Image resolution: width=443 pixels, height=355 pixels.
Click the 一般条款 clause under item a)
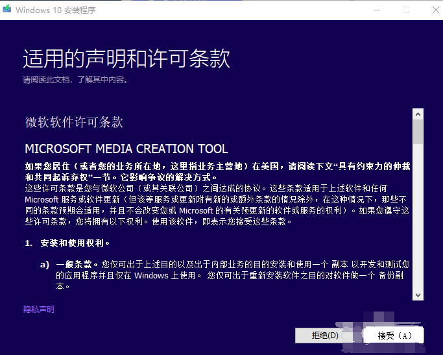(x=78, y=265)
